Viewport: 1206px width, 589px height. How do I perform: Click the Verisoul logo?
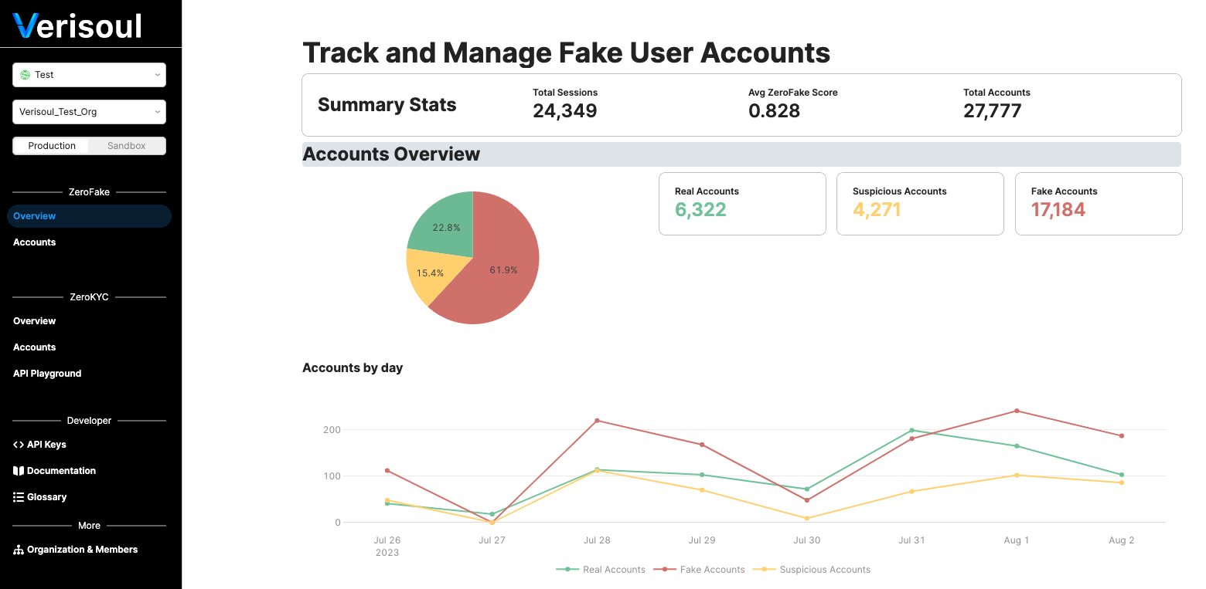[x=77, y=26]
